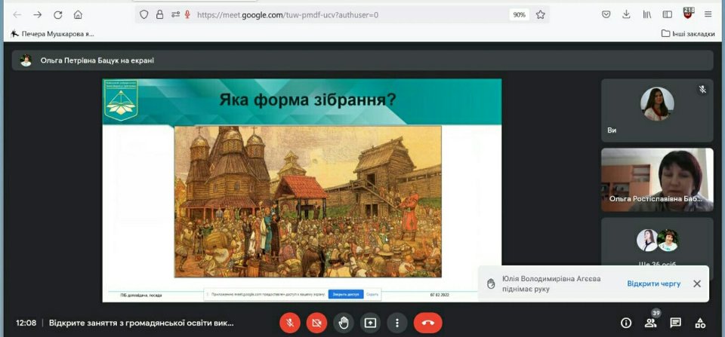Show participants list with 39 badge

[x=650, y=323]
